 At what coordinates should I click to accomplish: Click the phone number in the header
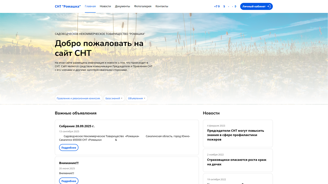(225, 6)
